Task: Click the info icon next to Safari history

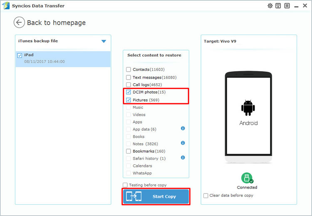Action: (183, 158)
